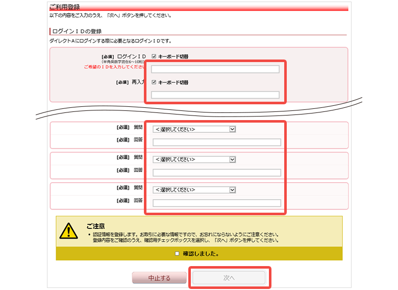The image size is (398, 290).
Task: Click the 確認しました label text
Action: tap(201, 253)
